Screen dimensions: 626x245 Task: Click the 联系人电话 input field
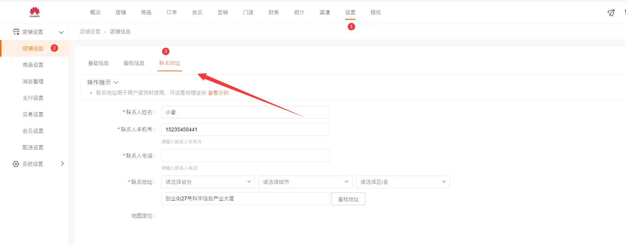[245, 156]
